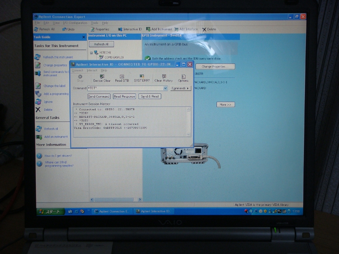Click the taskbar clock showing 17:18
The width and height of the screenshot is (339, 254).
coord(296,211)
